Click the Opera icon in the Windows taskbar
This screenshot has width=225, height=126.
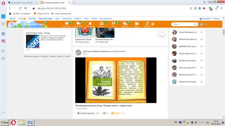pos(13,123)
